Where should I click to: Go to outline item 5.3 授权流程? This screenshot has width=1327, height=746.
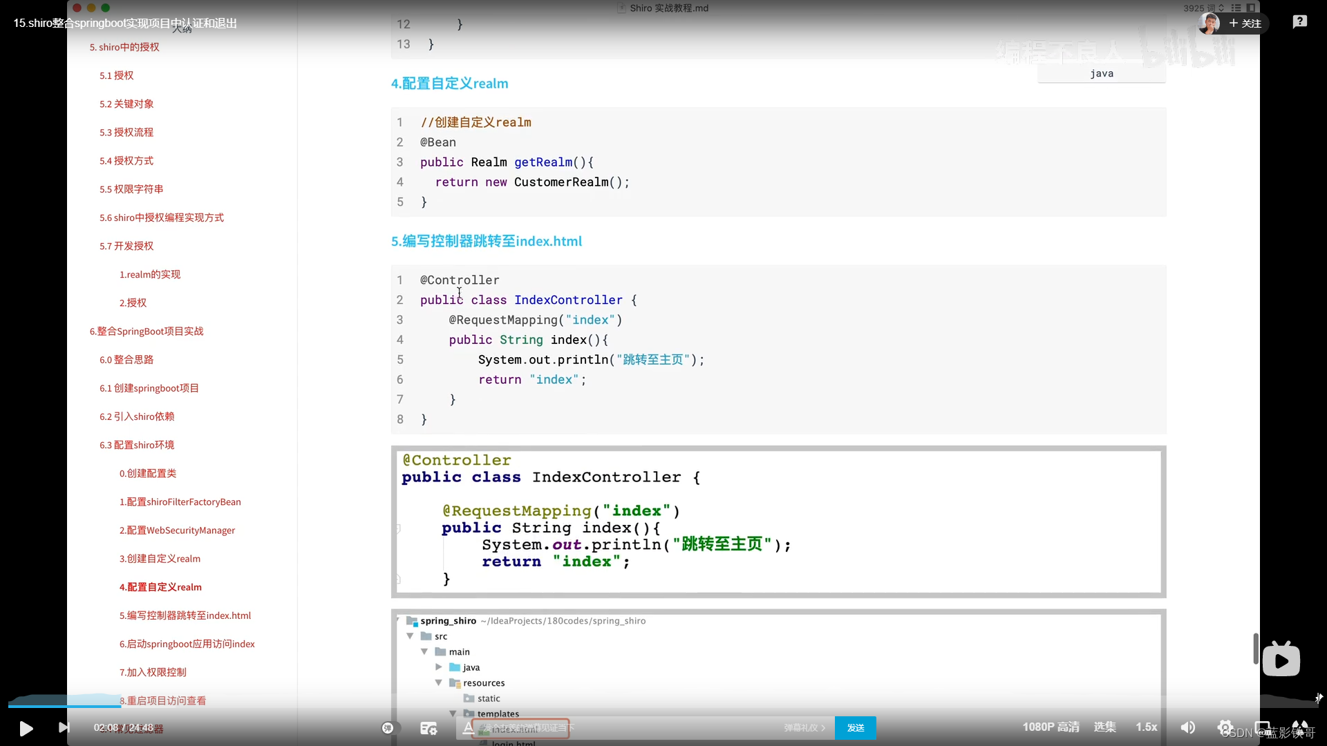point(126,132)
